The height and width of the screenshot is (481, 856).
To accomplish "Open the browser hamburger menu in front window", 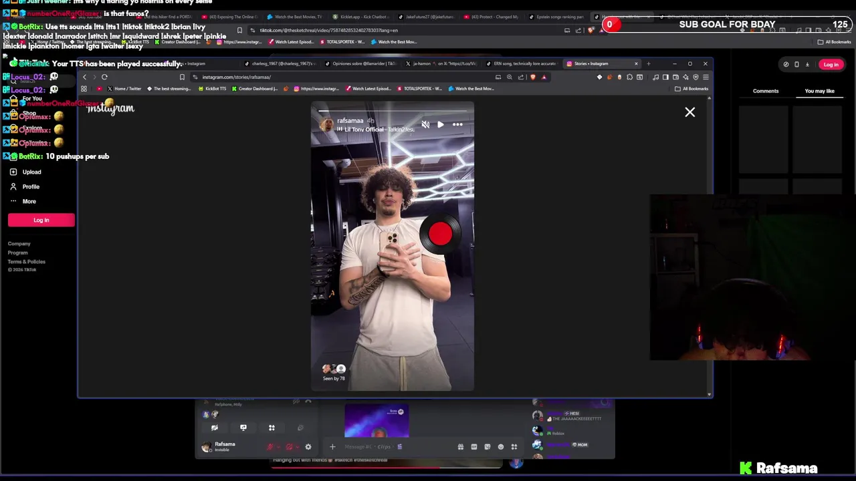I will 706,77.
